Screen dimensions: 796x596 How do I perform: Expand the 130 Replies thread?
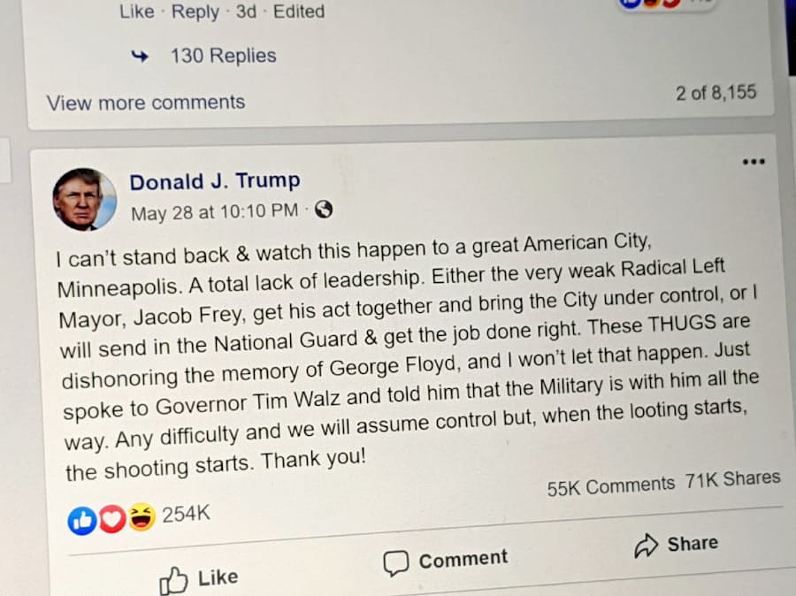[x=223, y=56]
